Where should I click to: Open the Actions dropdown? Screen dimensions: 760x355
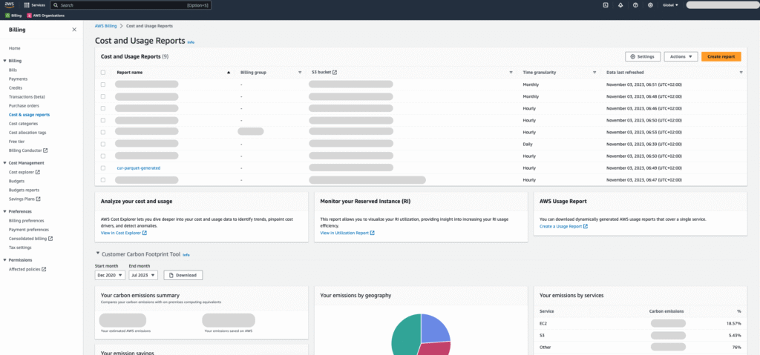tap(681, 56)
